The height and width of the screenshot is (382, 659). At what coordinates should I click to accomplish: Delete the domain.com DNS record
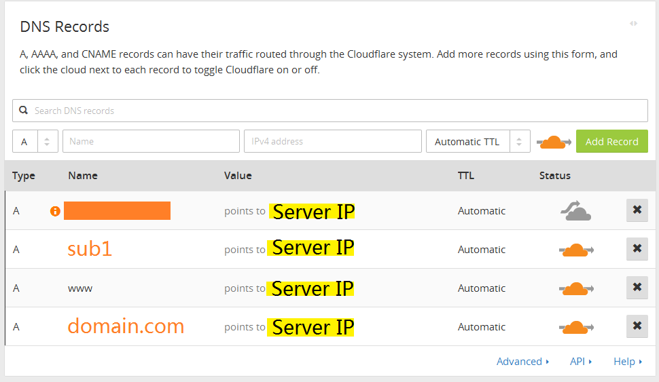637,326
